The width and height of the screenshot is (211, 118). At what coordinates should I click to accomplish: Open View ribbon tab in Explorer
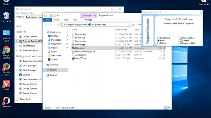point(75,20)
